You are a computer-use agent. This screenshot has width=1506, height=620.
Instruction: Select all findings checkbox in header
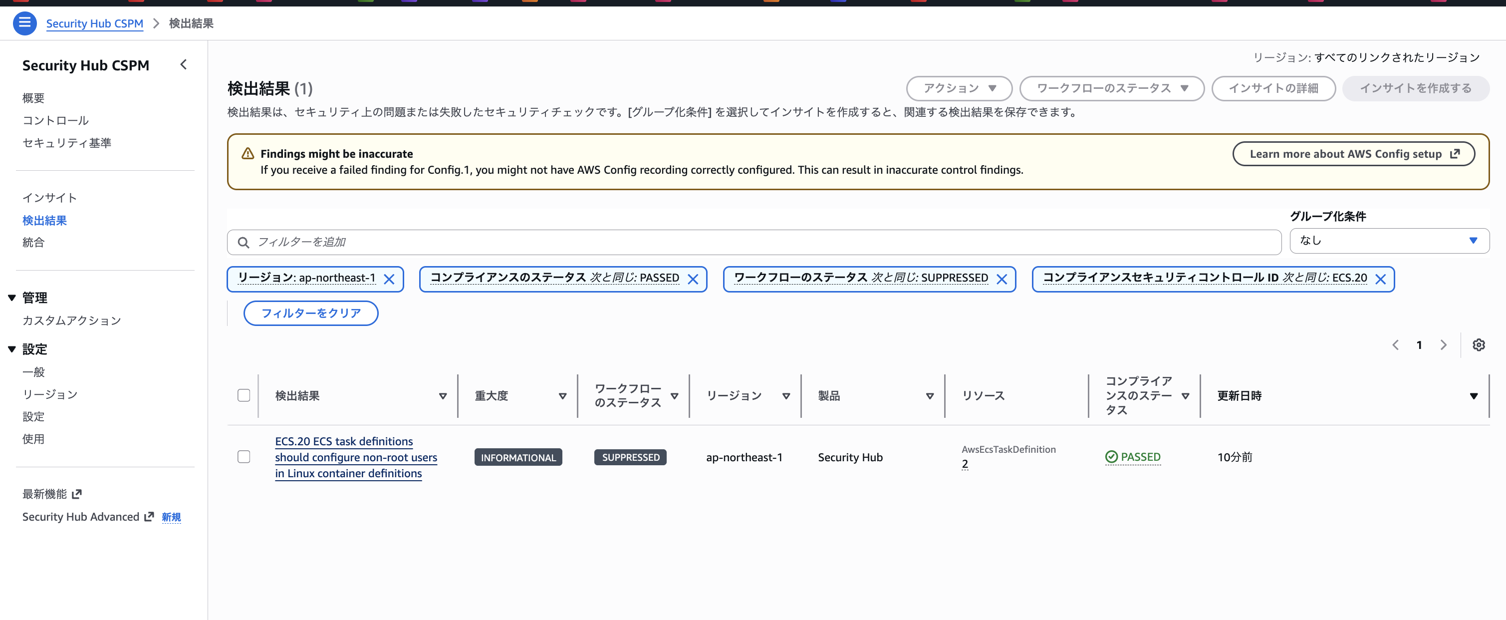[244, 395]
